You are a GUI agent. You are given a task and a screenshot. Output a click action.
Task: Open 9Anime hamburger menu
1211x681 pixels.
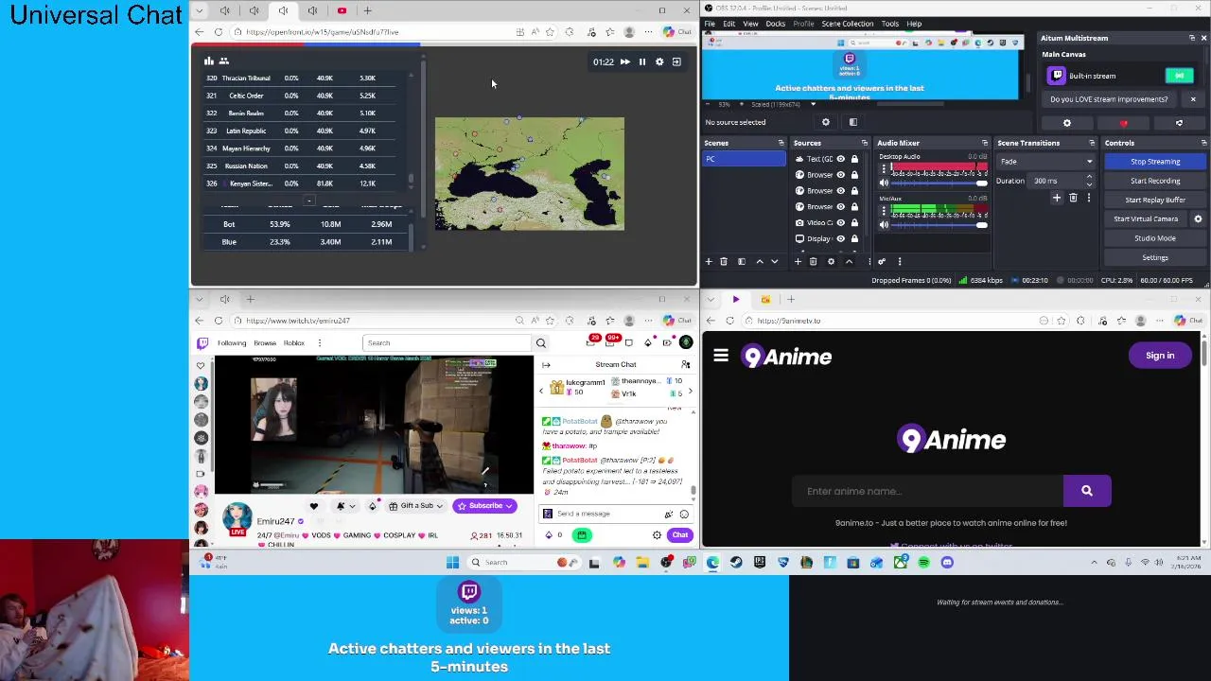tap(721, 356)
